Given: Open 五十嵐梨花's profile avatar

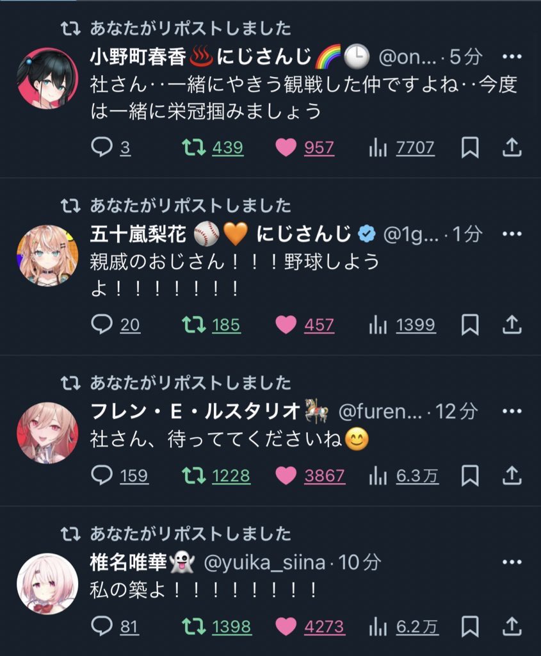Looking at the screenshot, I should pos(47,256).
